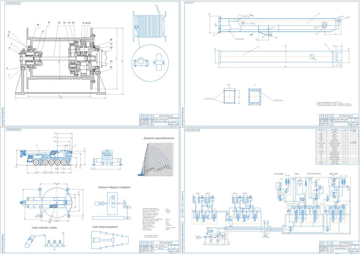Click the 'Схема телескопирования' heading
This screenshot has height=254, width=360.
point(105,227)
